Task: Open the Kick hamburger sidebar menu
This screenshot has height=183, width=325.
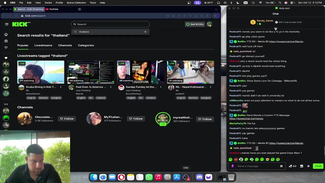Action: pos(7,24)
